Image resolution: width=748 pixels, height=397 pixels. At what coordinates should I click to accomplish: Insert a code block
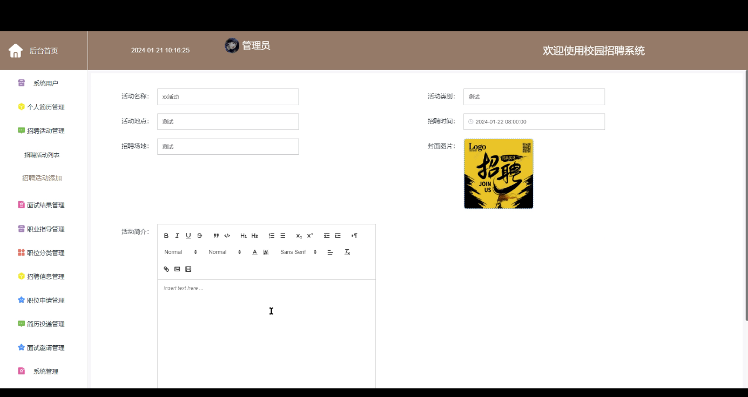pyautogui.click(x=227, y=236)
